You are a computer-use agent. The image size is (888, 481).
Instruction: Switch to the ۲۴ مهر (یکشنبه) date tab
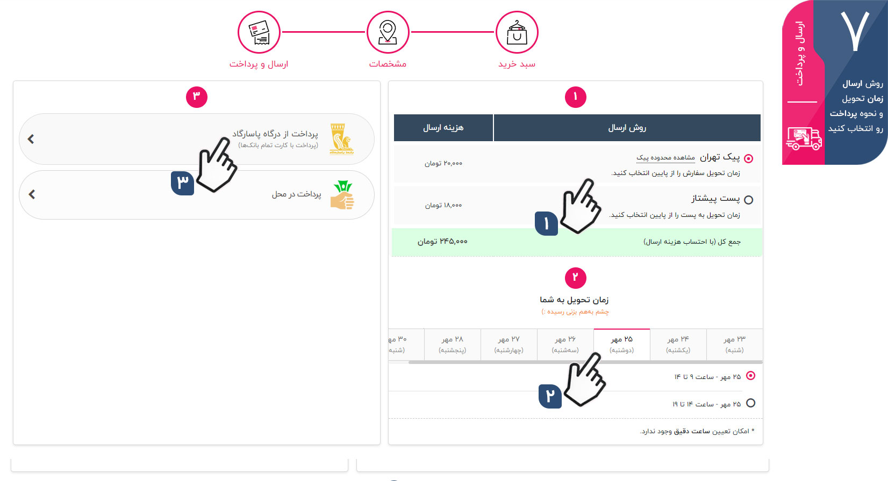[678, 344]
